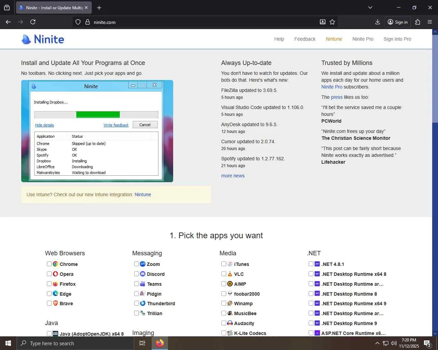Viewport: 438px width, 350px height.
Task: Click the Firefox Sign in button
Action: click(398, 22)
